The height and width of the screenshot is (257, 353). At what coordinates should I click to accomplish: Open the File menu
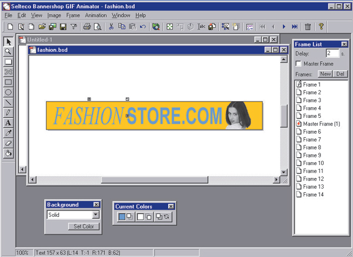pos(8,15)
